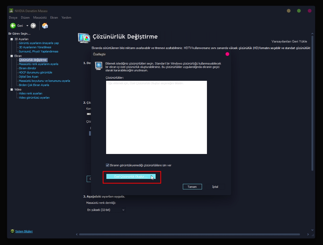This screenshot has width=323, height=245.
Task: Select Ekranı döndür item
Action: 28,68
